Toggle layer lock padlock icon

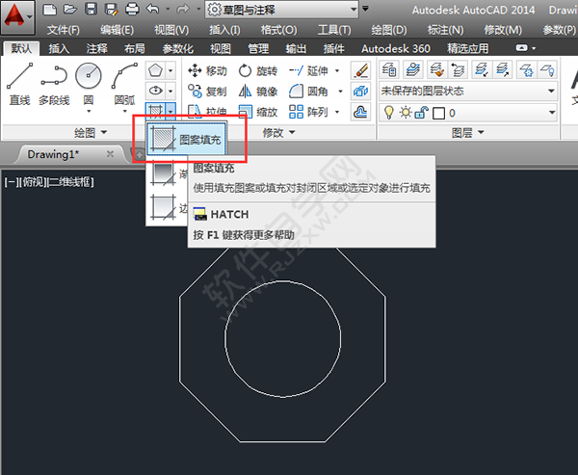(x=421, y=113)
